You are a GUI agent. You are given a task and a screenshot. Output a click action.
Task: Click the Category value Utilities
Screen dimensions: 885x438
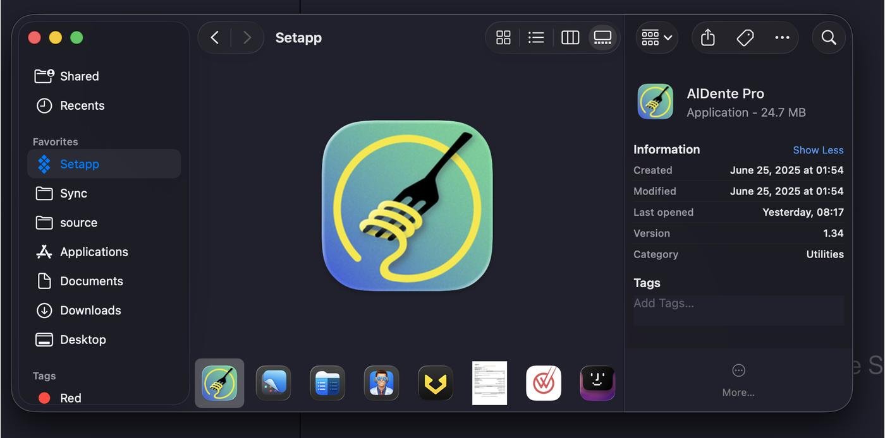(825, 254)
